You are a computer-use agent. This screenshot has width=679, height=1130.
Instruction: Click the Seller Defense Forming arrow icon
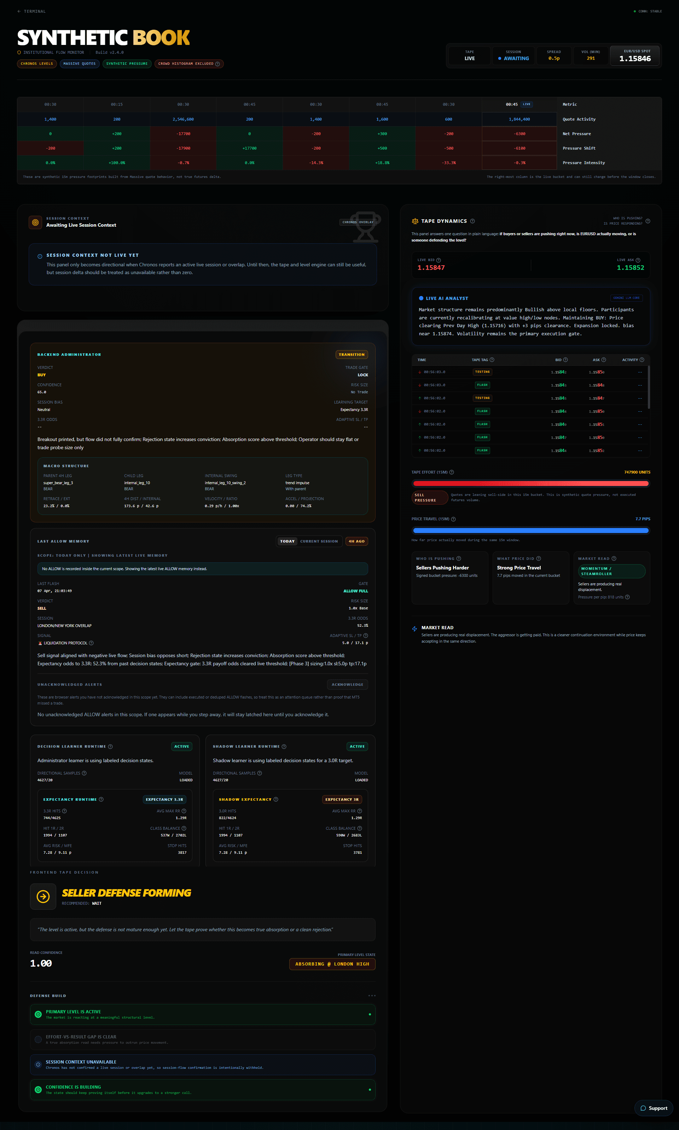[x=43, y=896]
